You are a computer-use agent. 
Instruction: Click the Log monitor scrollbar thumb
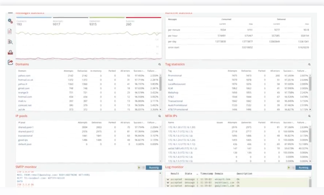point(310,183)
